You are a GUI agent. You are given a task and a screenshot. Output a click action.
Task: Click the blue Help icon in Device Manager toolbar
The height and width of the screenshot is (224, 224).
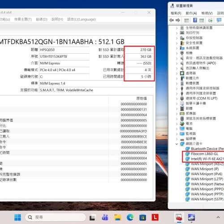(195, 20)
